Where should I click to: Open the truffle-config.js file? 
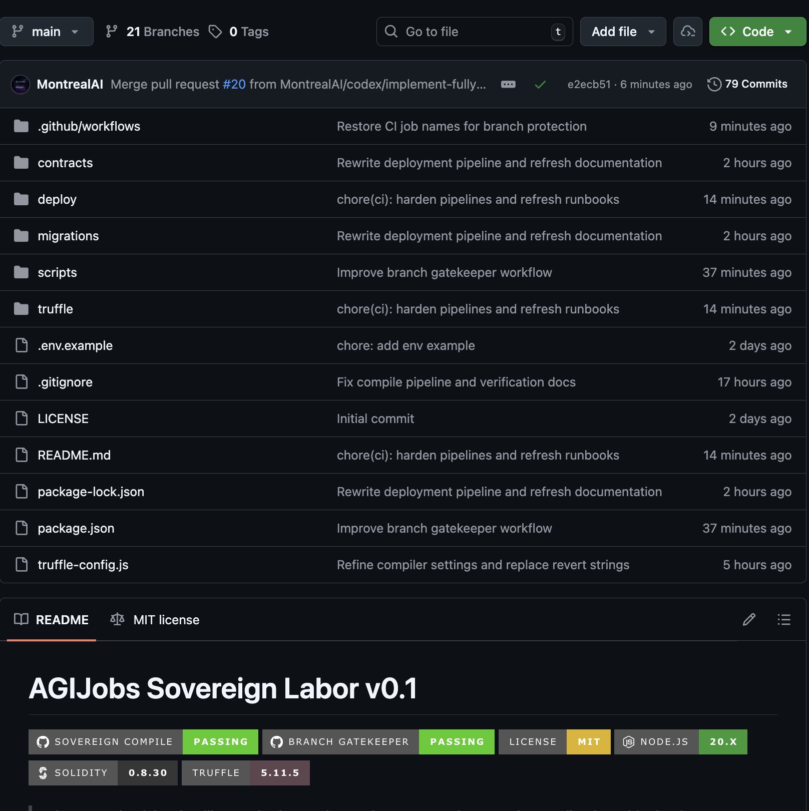click(83, 565)
